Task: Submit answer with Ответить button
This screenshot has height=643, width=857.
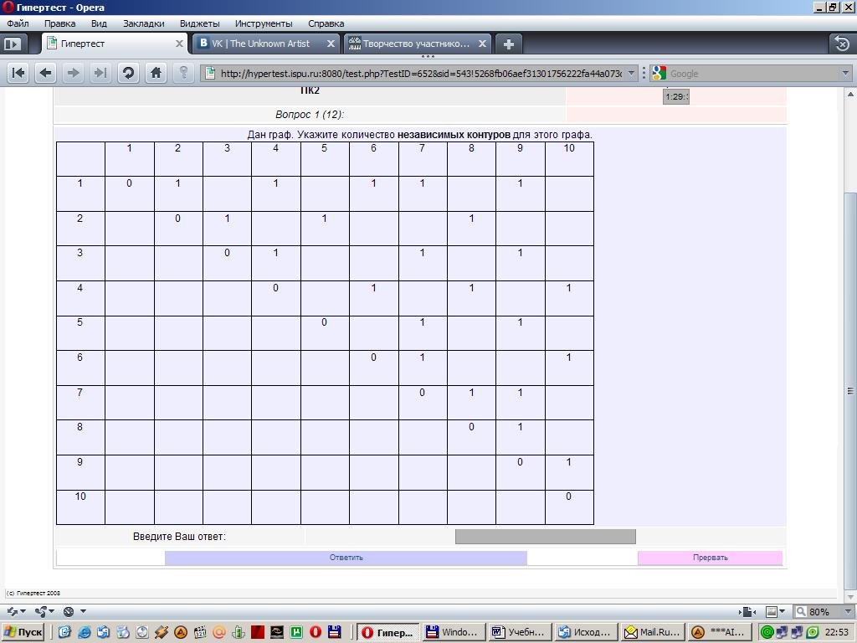Action: 346,558
